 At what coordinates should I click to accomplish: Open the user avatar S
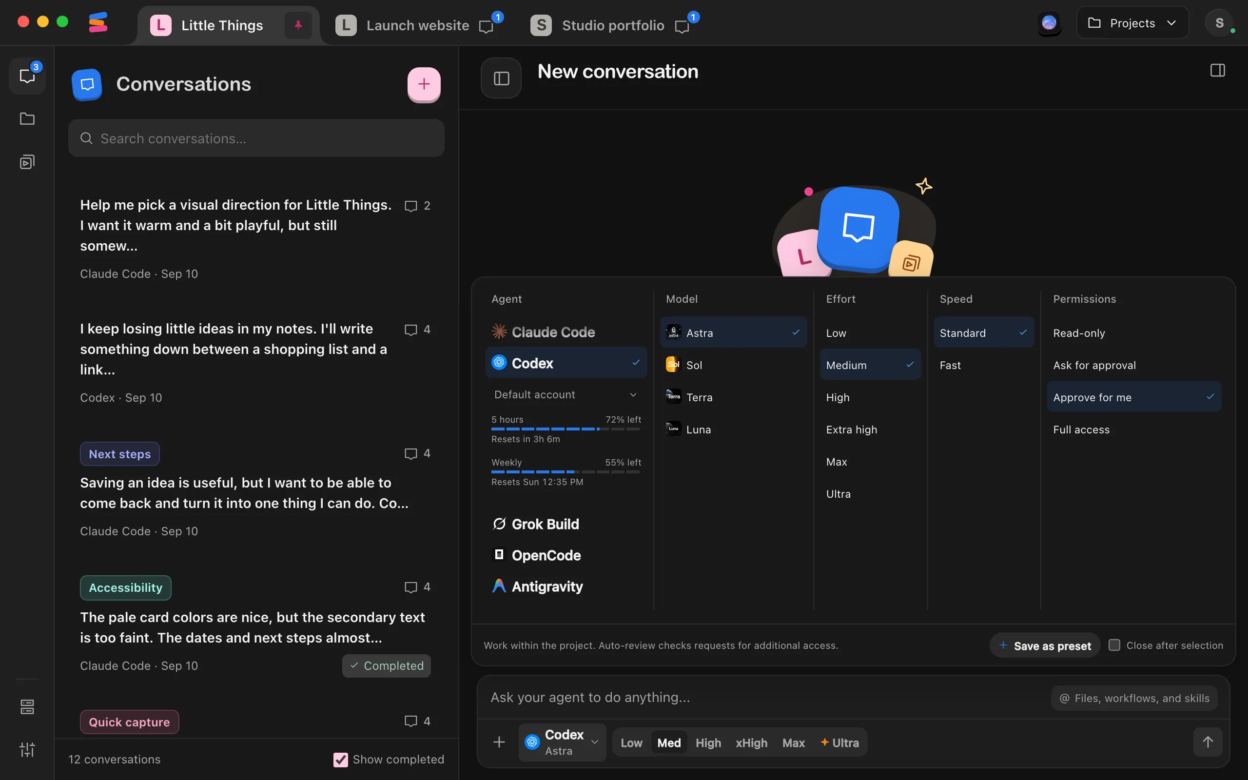click(1219, 23)
